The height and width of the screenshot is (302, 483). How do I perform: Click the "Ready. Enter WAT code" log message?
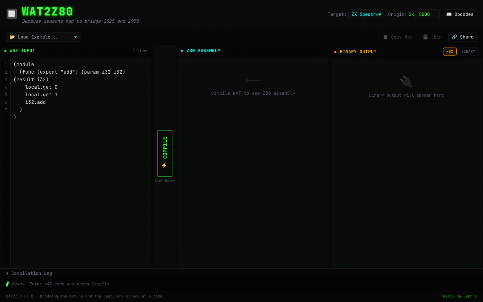62,284
